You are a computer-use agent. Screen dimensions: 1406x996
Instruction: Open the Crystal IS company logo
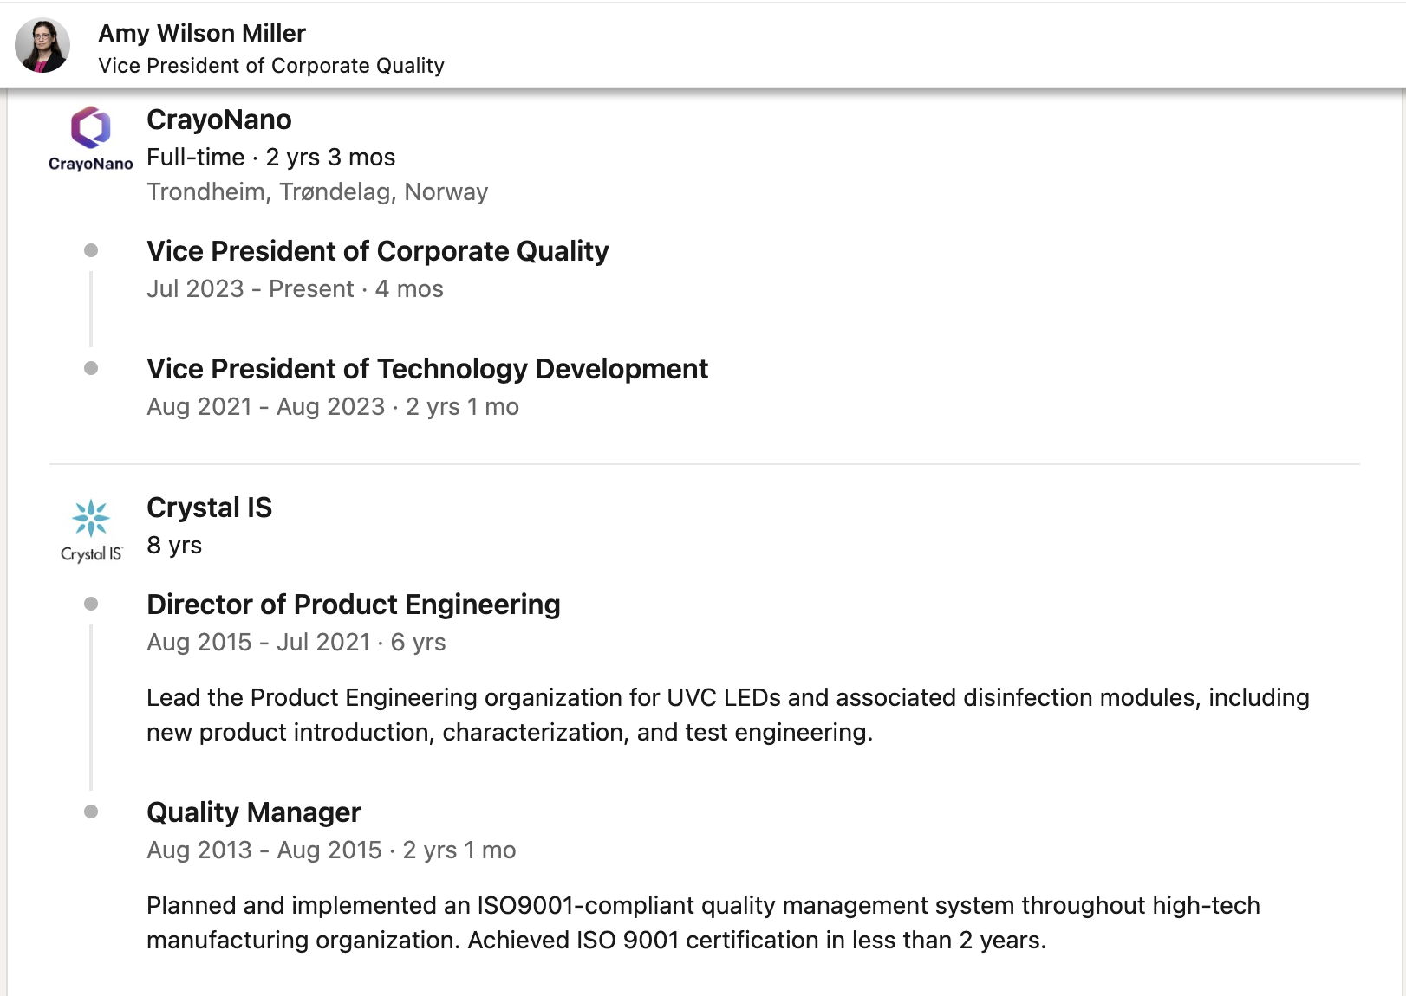[91, 530]
